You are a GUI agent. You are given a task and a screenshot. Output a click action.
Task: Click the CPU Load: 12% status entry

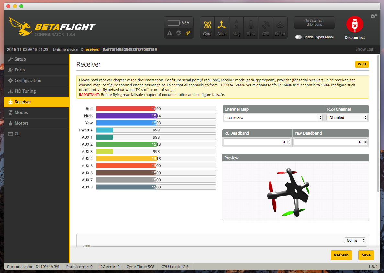pyautogui.click(x=175, y=267)
